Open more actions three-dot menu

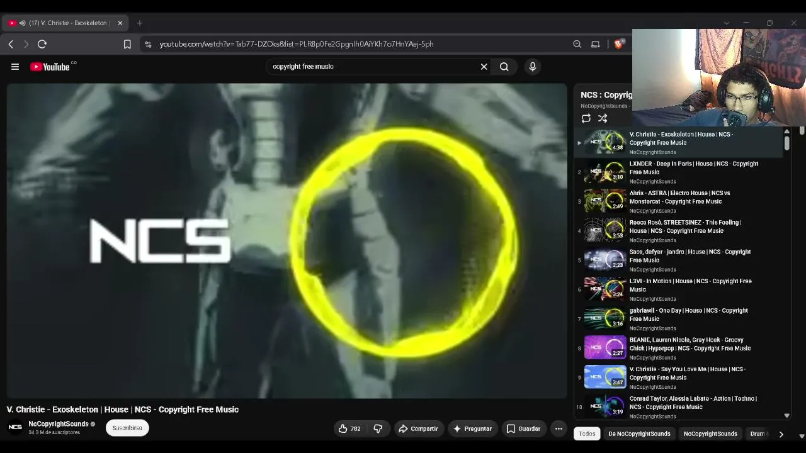pos(559,428)
